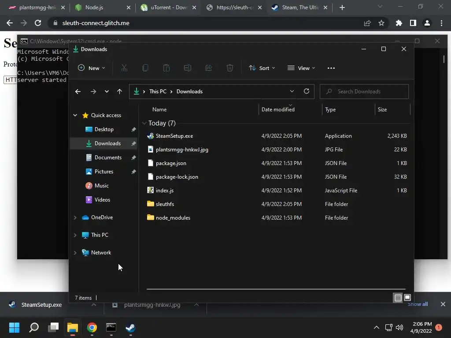
Task: Open a new Chrome tab
Action: click(x=342, y=7)
